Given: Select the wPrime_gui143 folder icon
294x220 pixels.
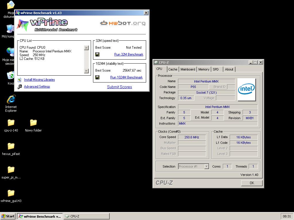Looking at the screenshot, I should [x=11, y=193].
